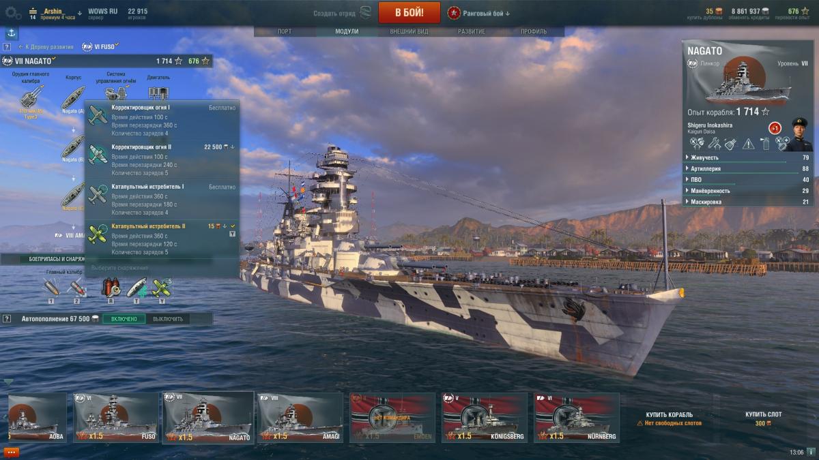Image resolution: width=819 pixels, height=460 pixels.
Task: Select Катапультный истребитель I consumable
Action: (162, 199)
